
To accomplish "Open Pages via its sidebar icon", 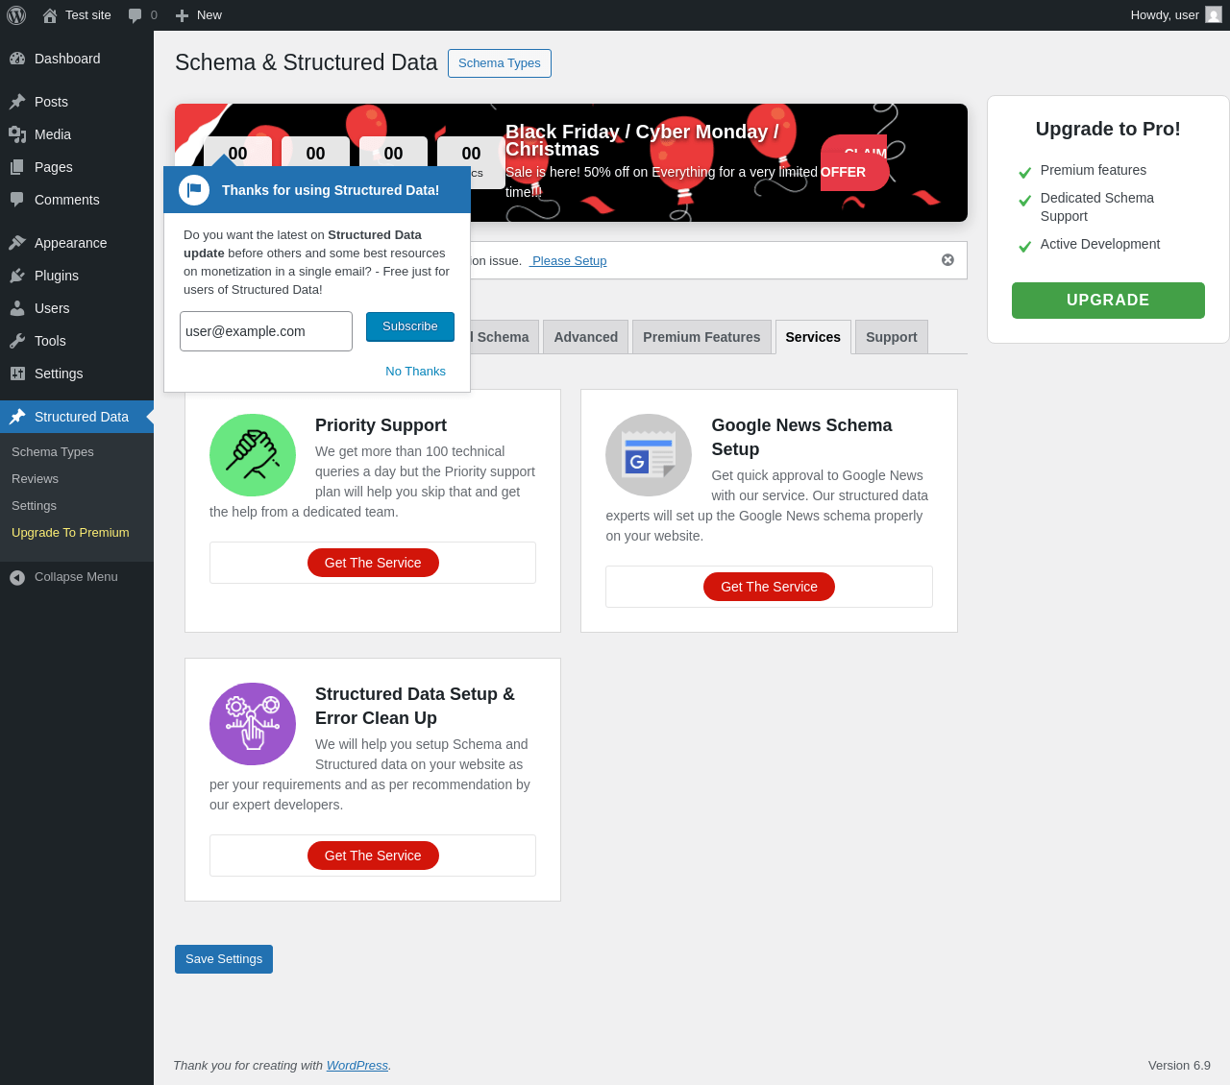I will (17, 167).
